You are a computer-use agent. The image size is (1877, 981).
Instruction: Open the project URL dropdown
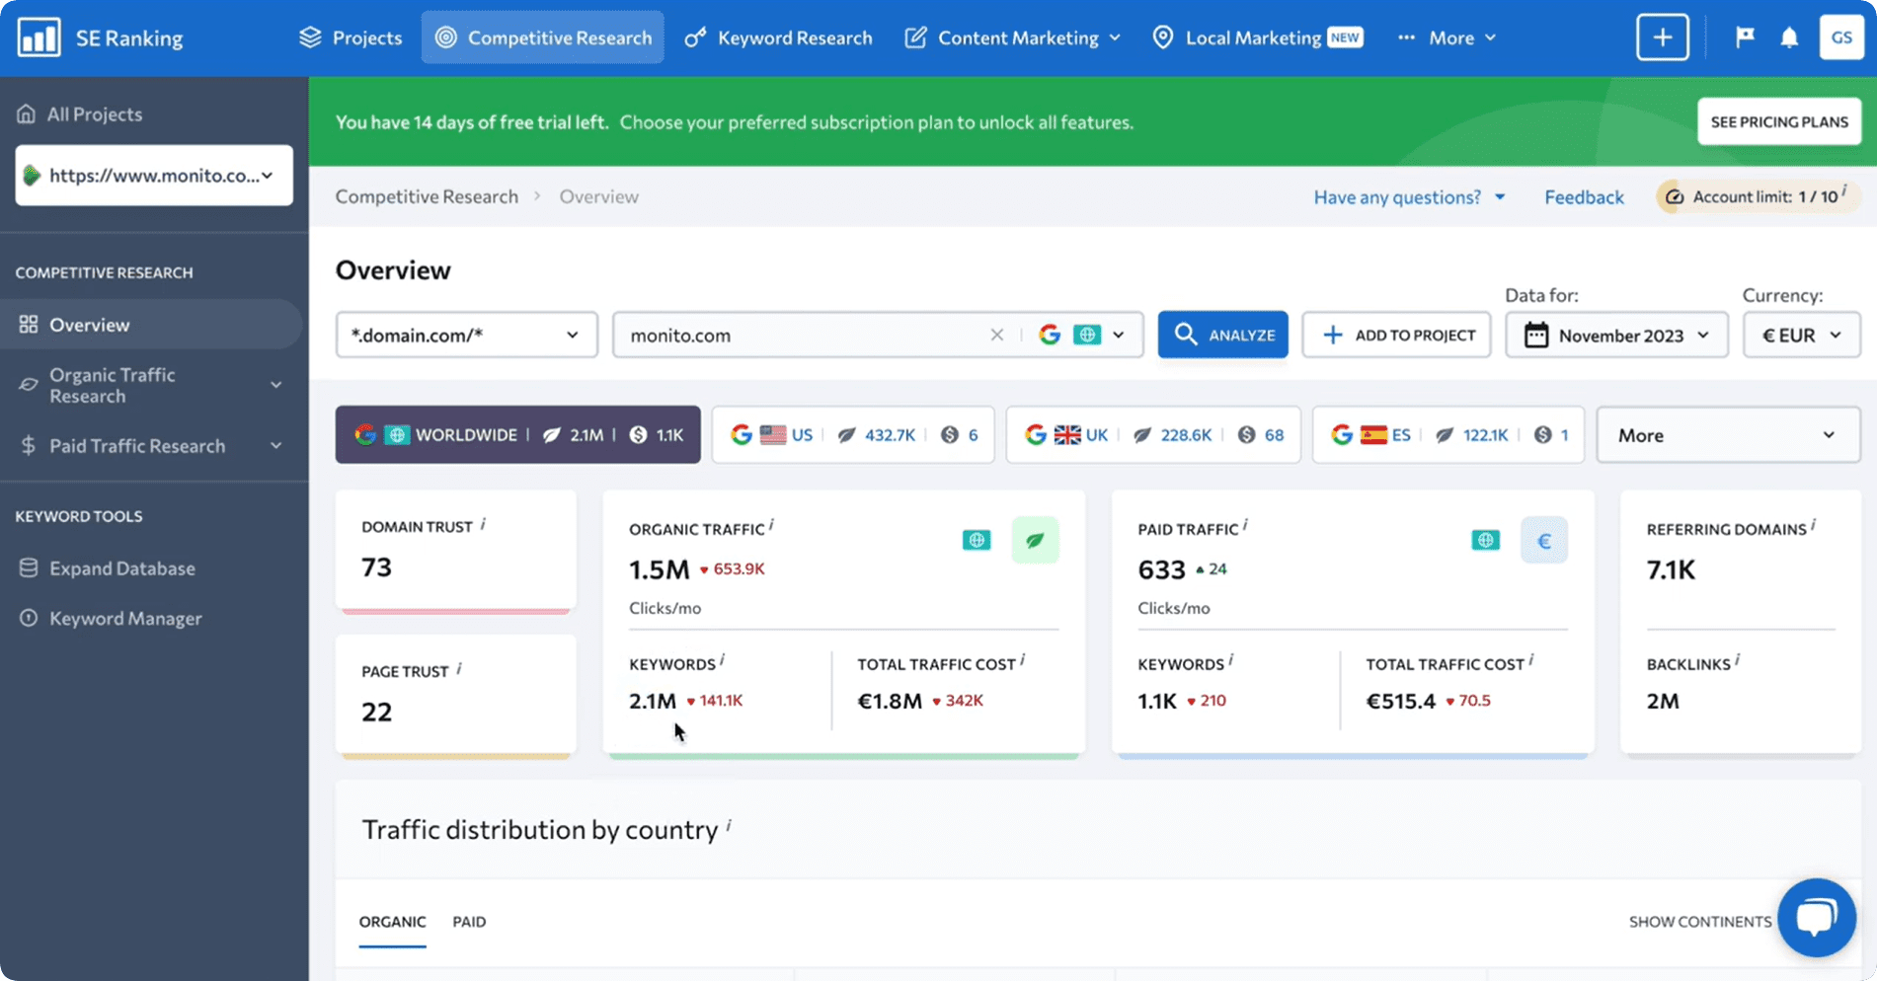coord(154,176)
